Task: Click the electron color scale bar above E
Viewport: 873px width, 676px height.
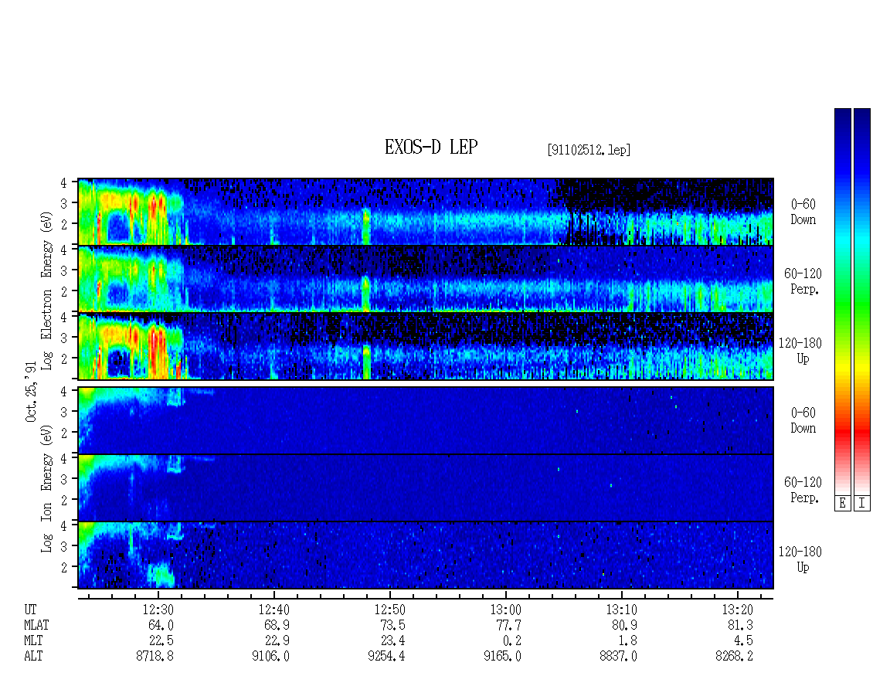Action: click(842, 301)
